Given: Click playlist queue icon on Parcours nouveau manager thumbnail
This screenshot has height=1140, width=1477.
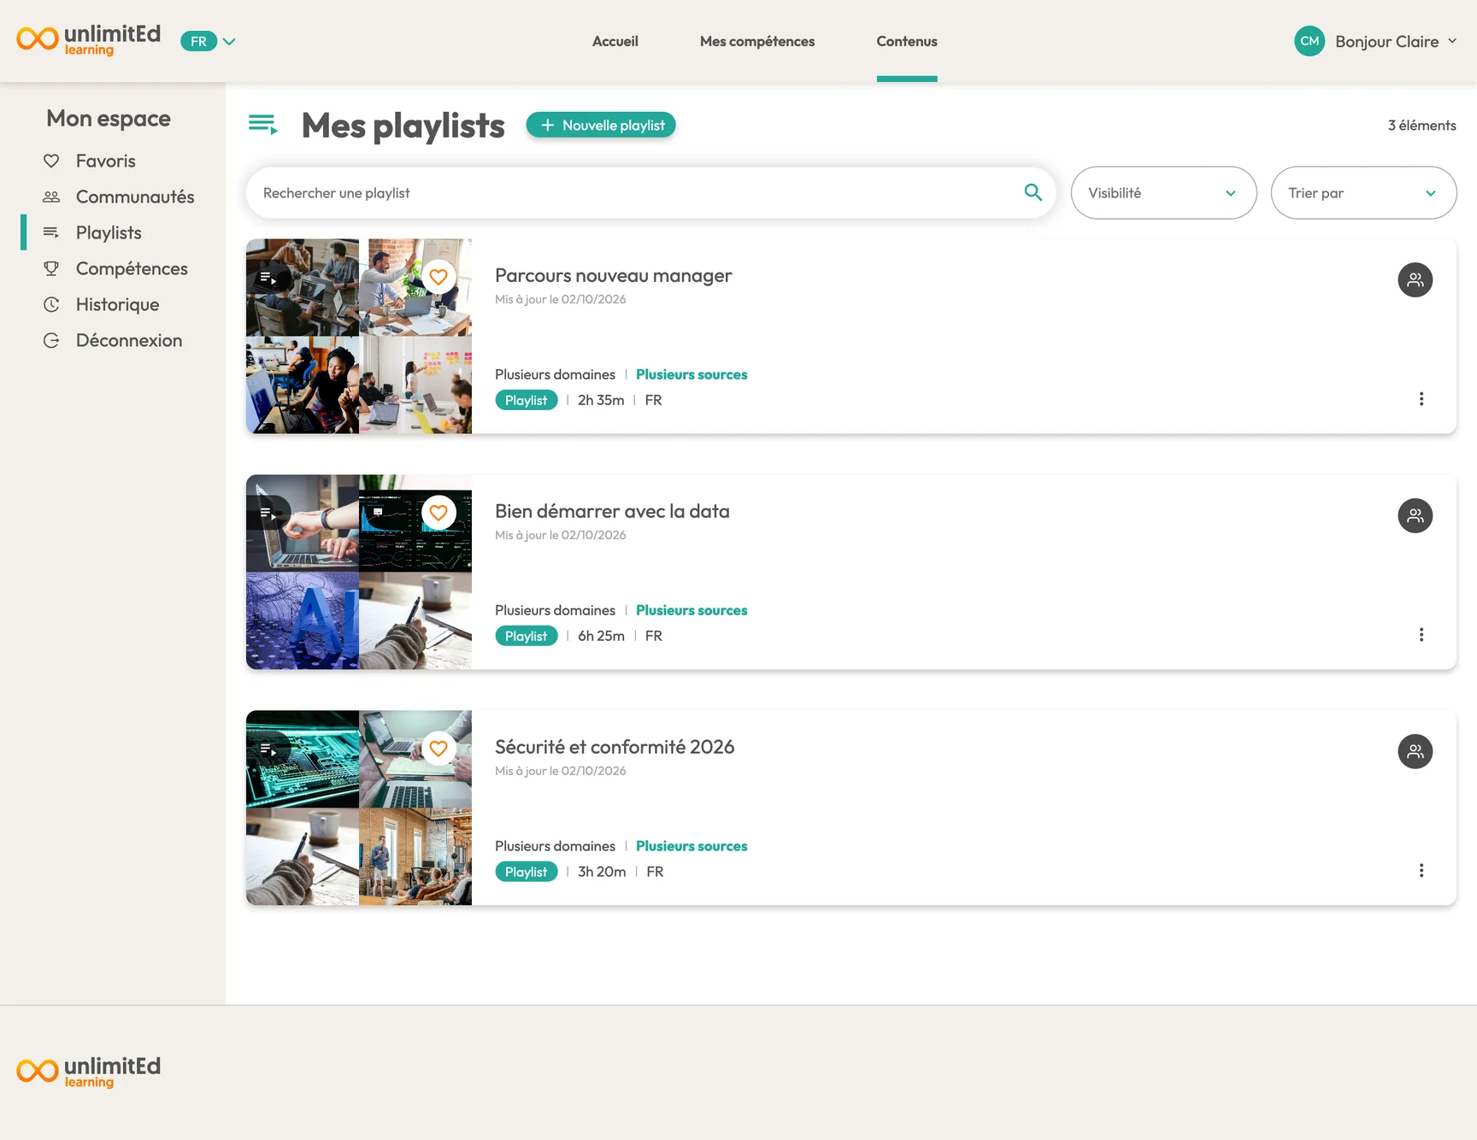Looking at the screenshot, I should tap(268, 278).
